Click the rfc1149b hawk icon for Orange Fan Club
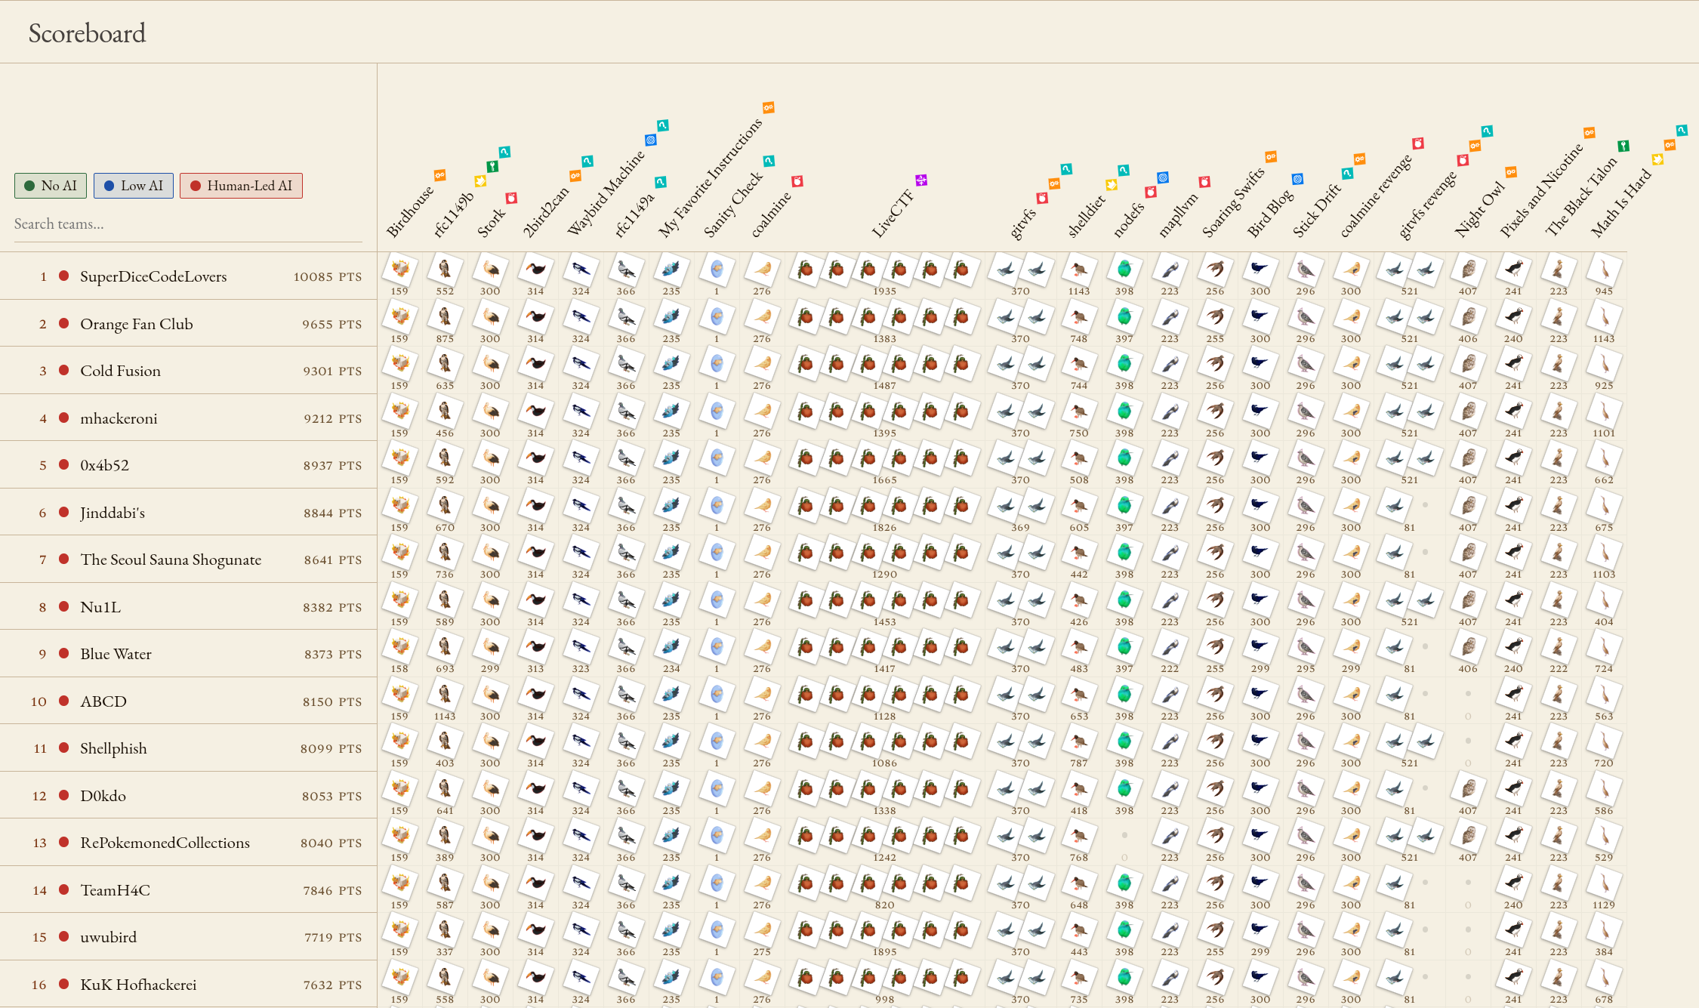Image resolution: width=1699 pixels, height=1008 pixels. tap(445, 317)
